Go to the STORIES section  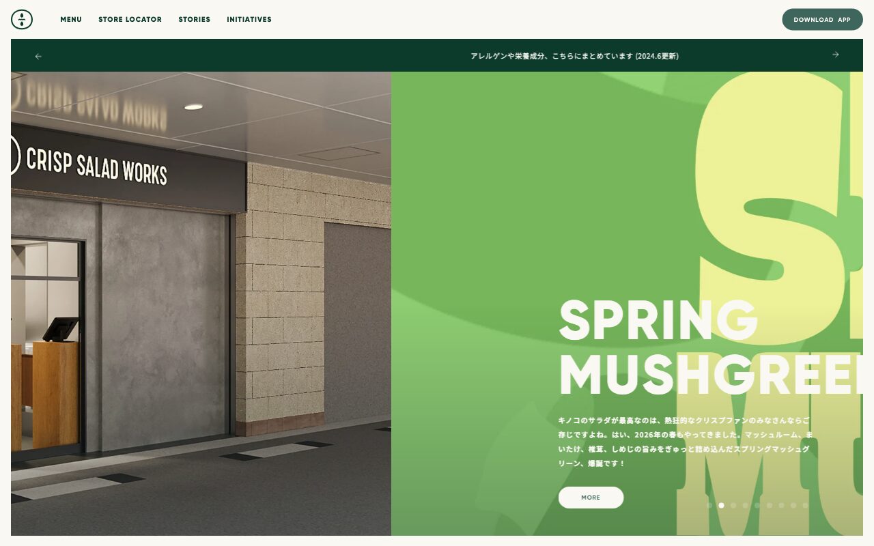tap(195, 19)
